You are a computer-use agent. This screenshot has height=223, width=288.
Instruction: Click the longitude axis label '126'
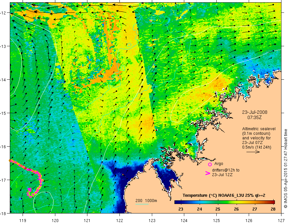pyautogui.click(x=249, y=220)
